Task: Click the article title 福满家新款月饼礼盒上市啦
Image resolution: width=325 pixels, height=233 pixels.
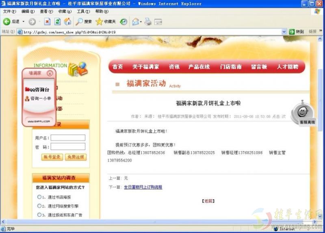Action: [208, 103]
